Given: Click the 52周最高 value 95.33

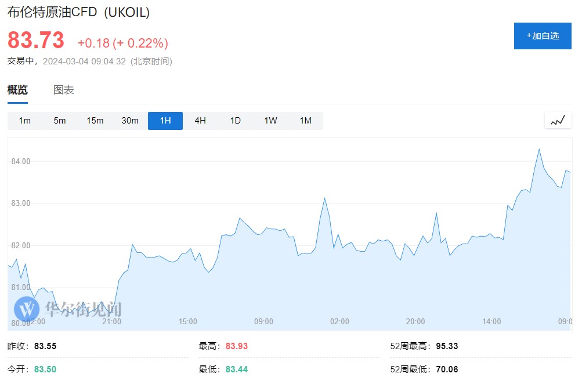Looking at the screenshot, I should pos(446,346).
